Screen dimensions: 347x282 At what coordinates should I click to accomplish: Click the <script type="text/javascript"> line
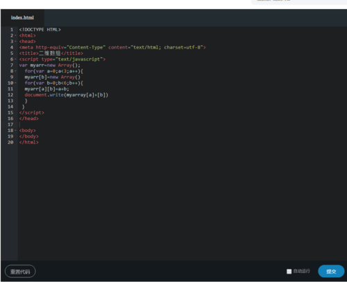62,59
